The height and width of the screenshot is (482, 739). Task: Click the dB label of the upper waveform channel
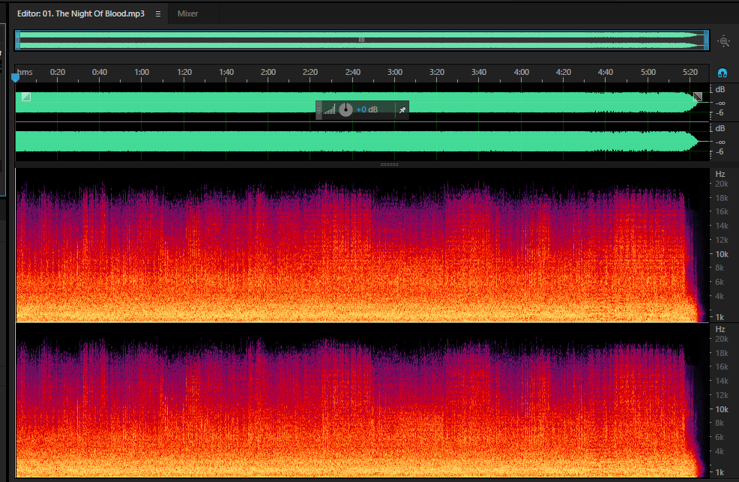click(720, 89)
